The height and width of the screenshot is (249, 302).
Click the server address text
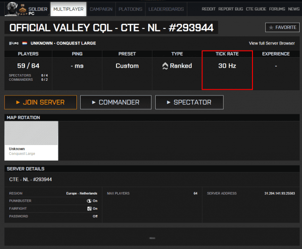coord(279,193)
